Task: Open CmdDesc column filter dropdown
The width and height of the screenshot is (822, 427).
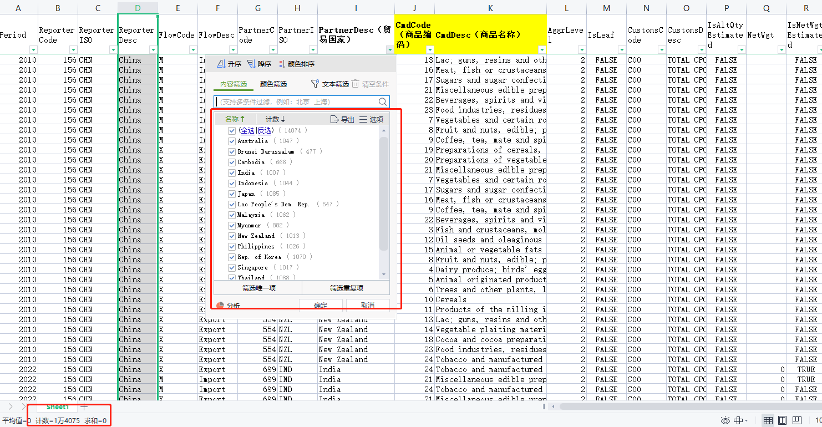Action: coord(542,49)
